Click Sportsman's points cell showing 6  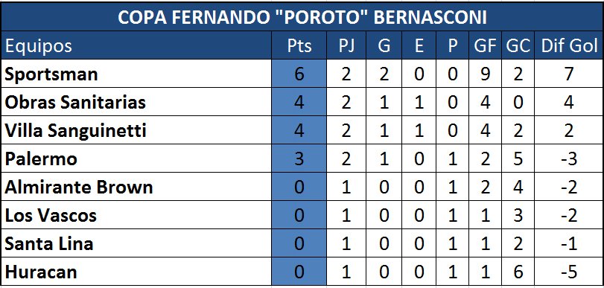point(299,74)
